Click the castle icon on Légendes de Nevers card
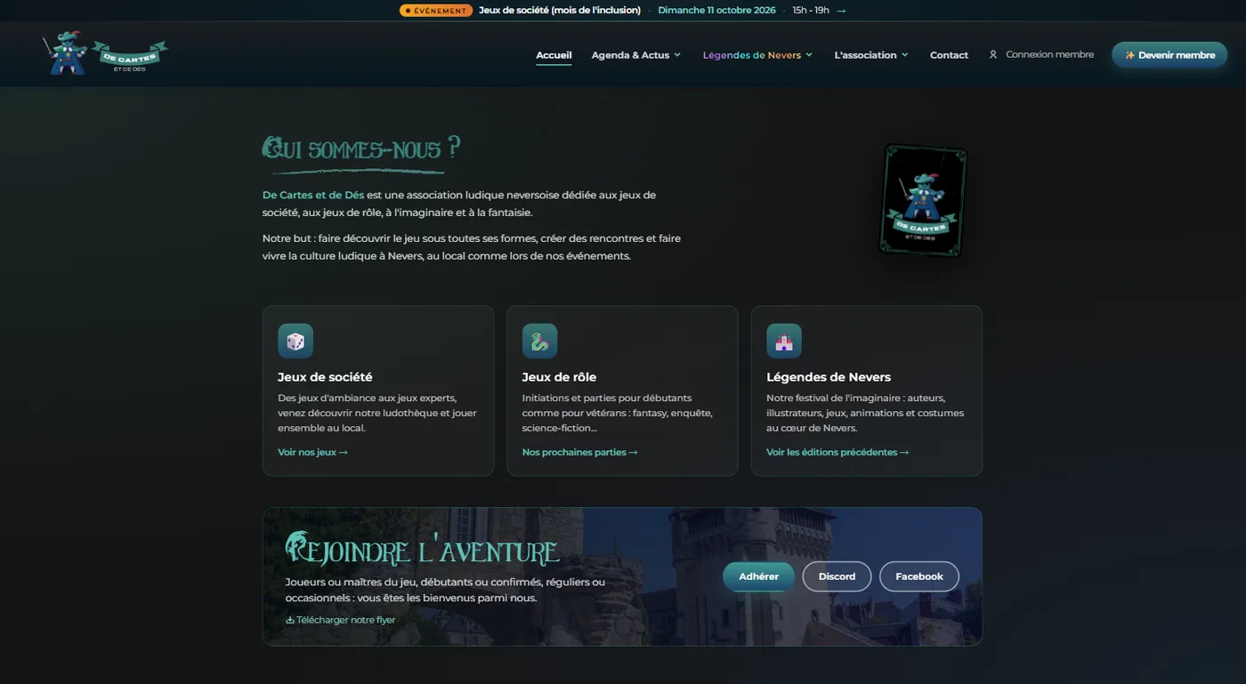Image resolution: width=1246 pixels, height=684 pixels. point(784,341)
